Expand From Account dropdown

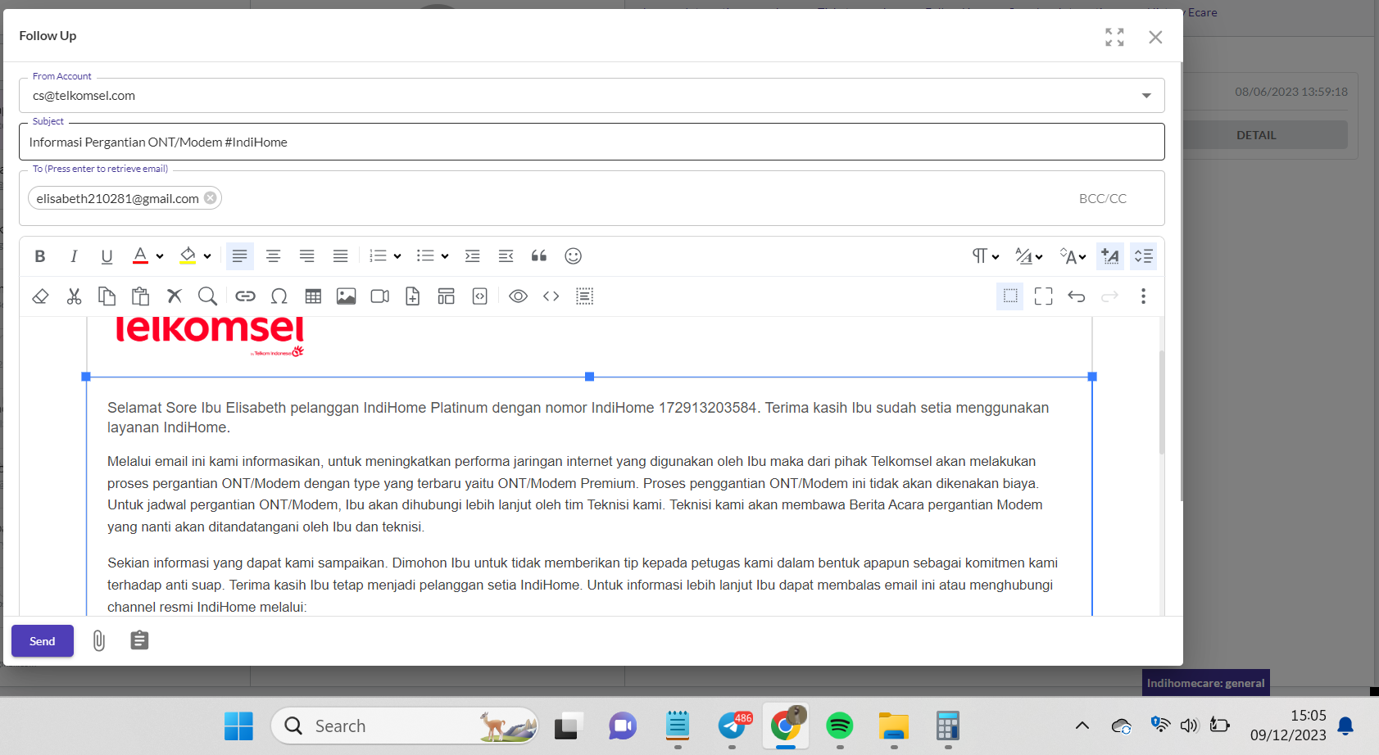click(x=1146, y=96)
